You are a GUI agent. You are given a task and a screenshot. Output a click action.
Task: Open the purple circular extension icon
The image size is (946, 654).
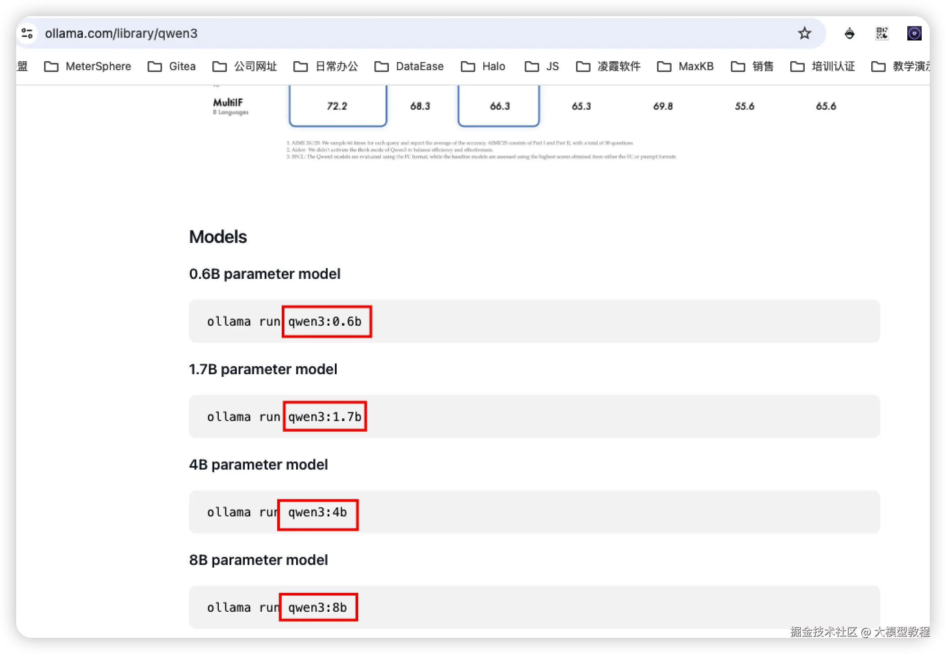[x=914, y=33]
